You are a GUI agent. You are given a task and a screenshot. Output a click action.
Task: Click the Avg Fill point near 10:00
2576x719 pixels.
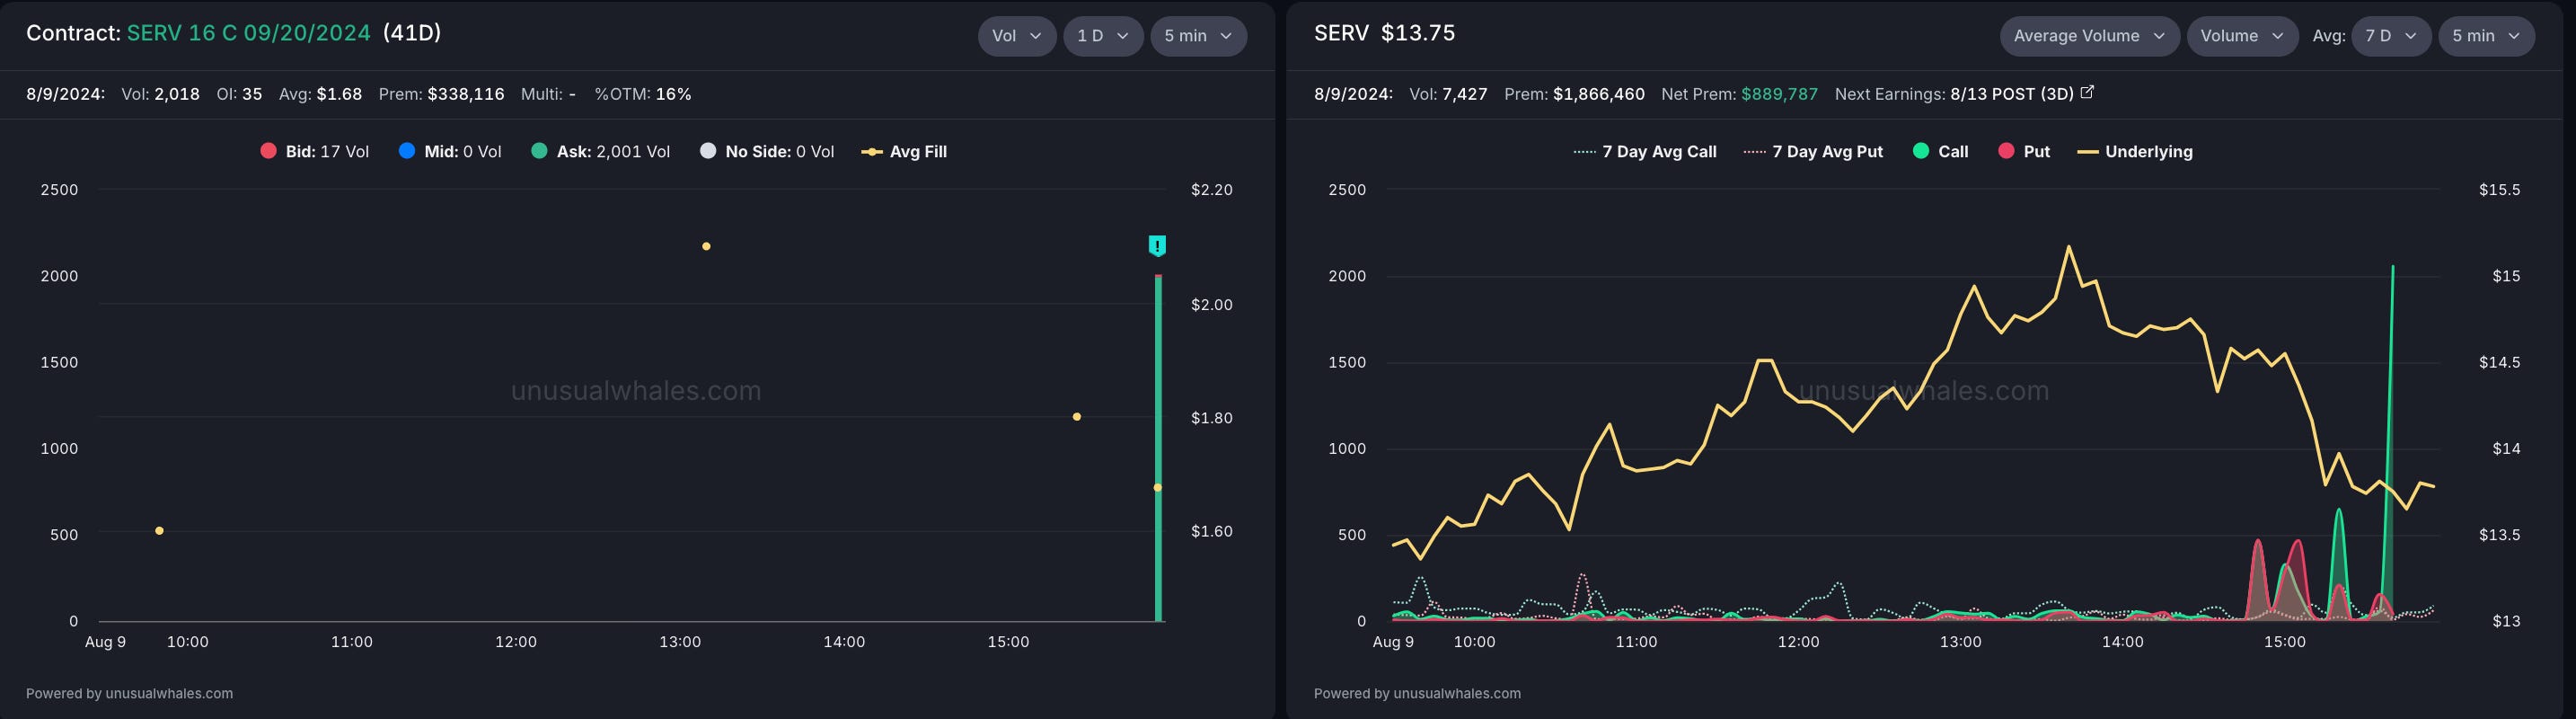pos(159,531)
